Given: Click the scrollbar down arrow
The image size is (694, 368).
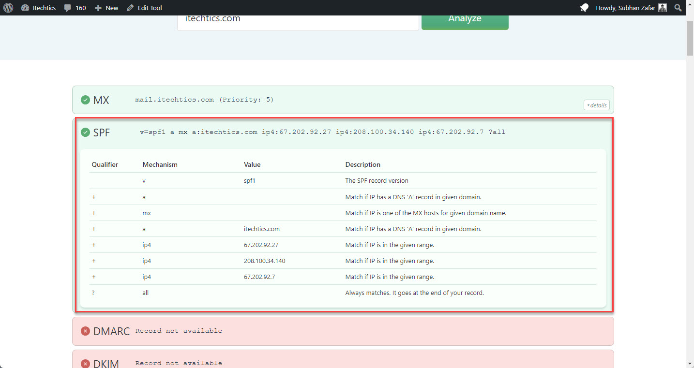Looking at the screenshot, I should tap(690, 364).
